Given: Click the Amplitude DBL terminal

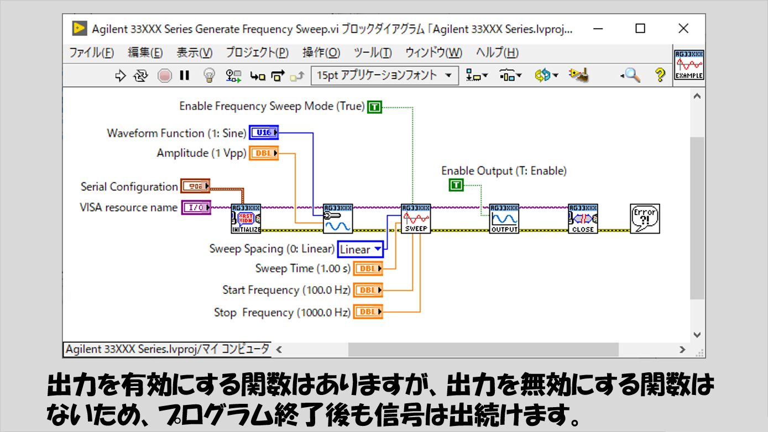Looking at the screenshot, I should 264,153.
